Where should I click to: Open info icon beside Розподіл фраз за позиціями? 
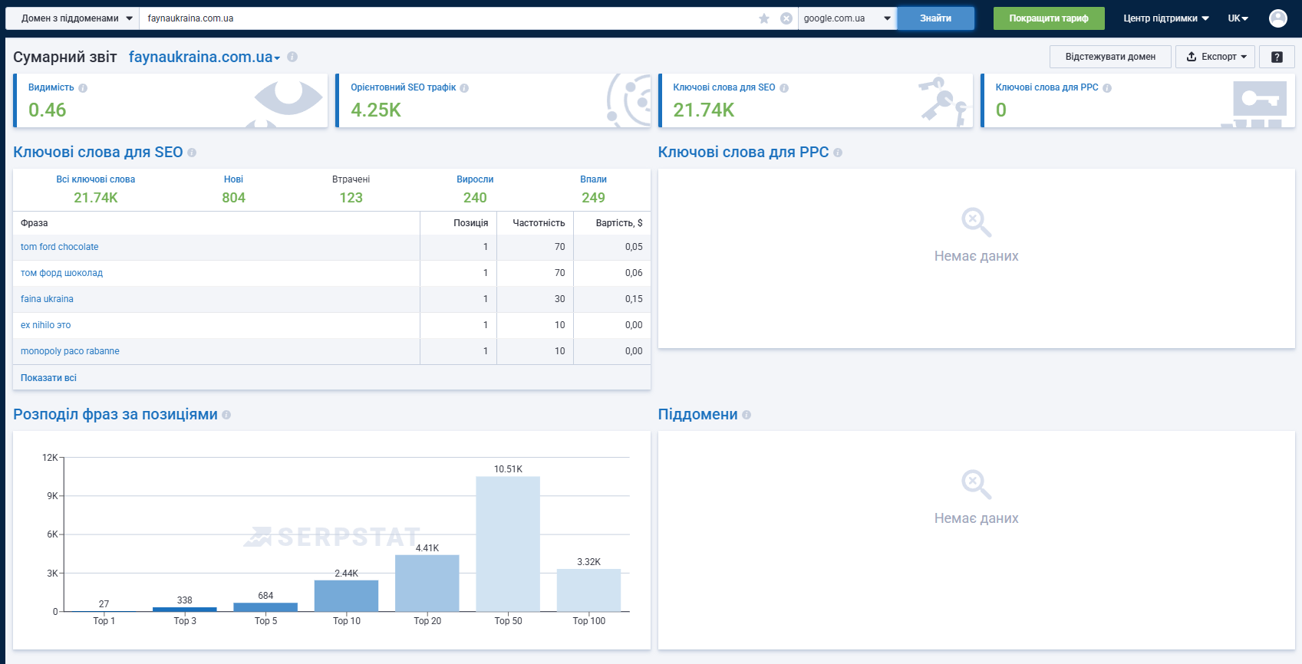(x=226, y=415)
